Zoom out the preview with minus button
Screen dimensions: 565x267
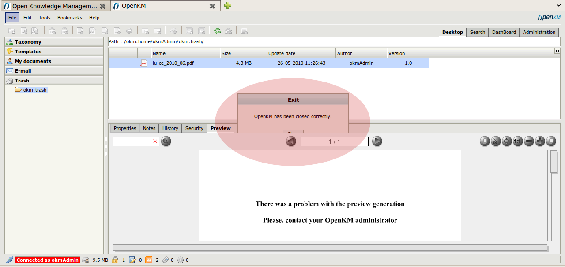[529, 141]
